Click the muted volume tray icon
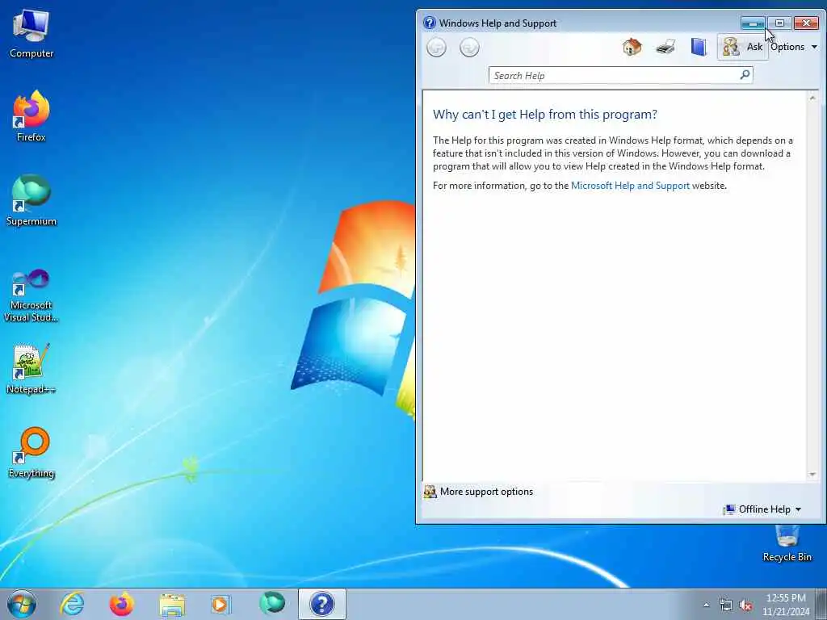The image size is (827, 620). [745, 605]
